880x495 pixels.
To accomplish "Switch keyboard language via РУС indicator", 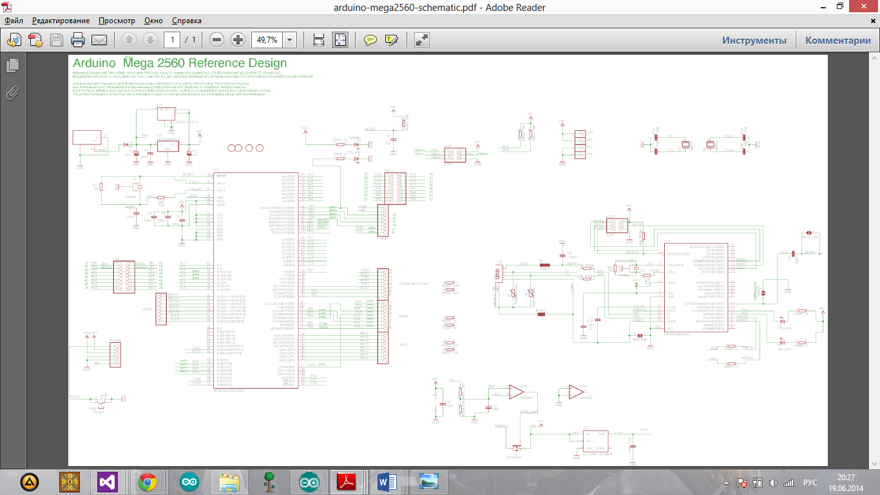I will pos(810,483).
